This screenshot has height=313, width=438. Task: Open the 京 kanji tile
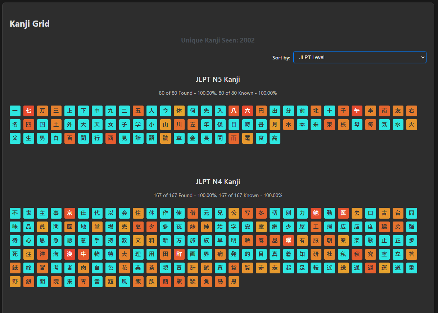point(70,213)
